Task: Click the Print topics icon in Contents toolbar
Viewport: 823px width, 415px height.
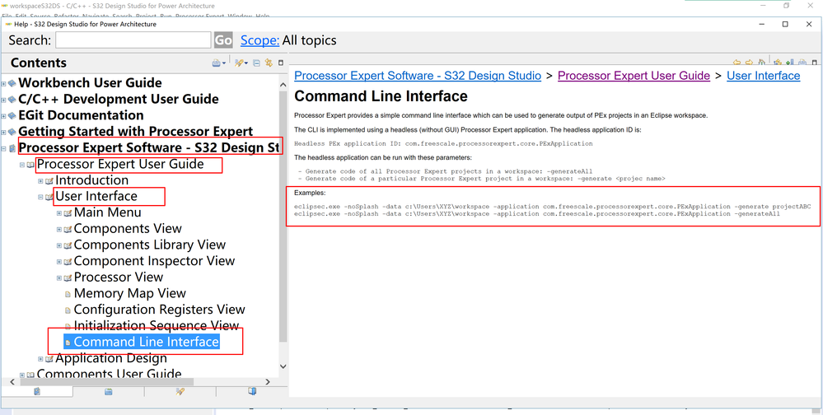Action: 216,63
